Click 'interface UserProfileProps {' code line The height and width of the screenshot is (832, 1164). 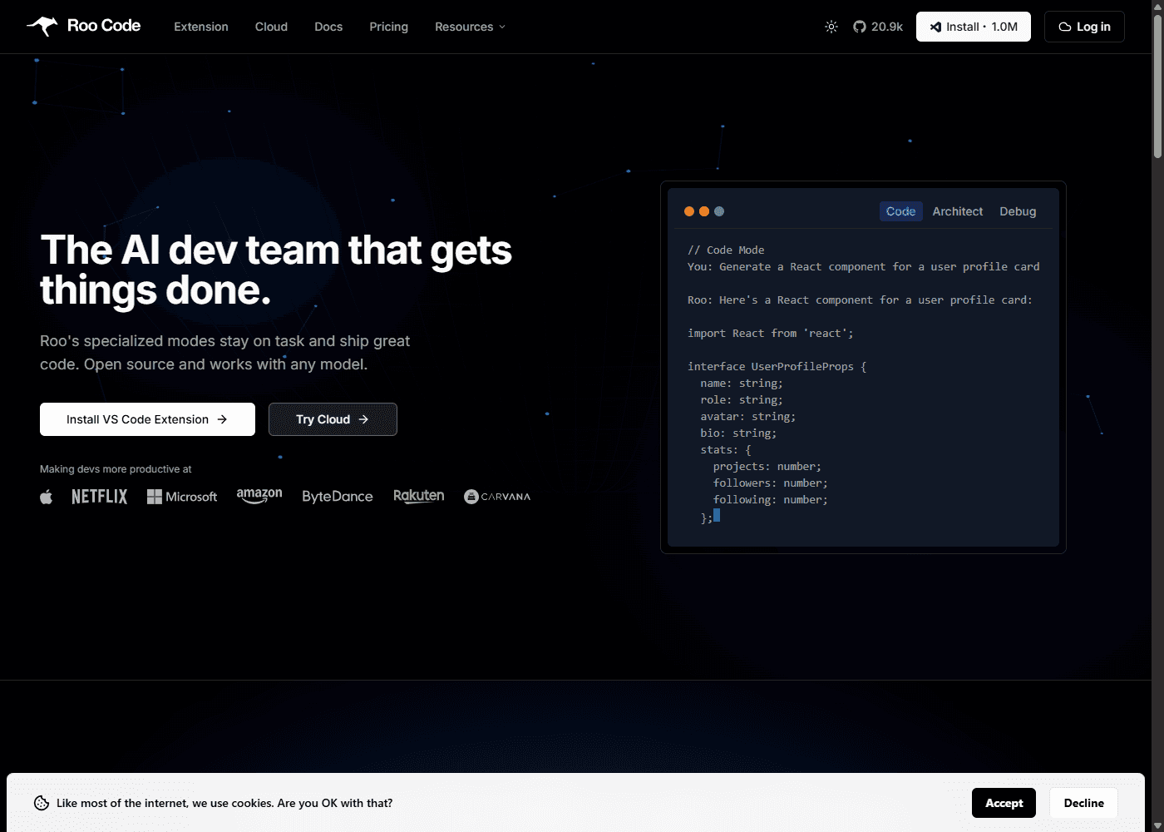coord(777,366)
